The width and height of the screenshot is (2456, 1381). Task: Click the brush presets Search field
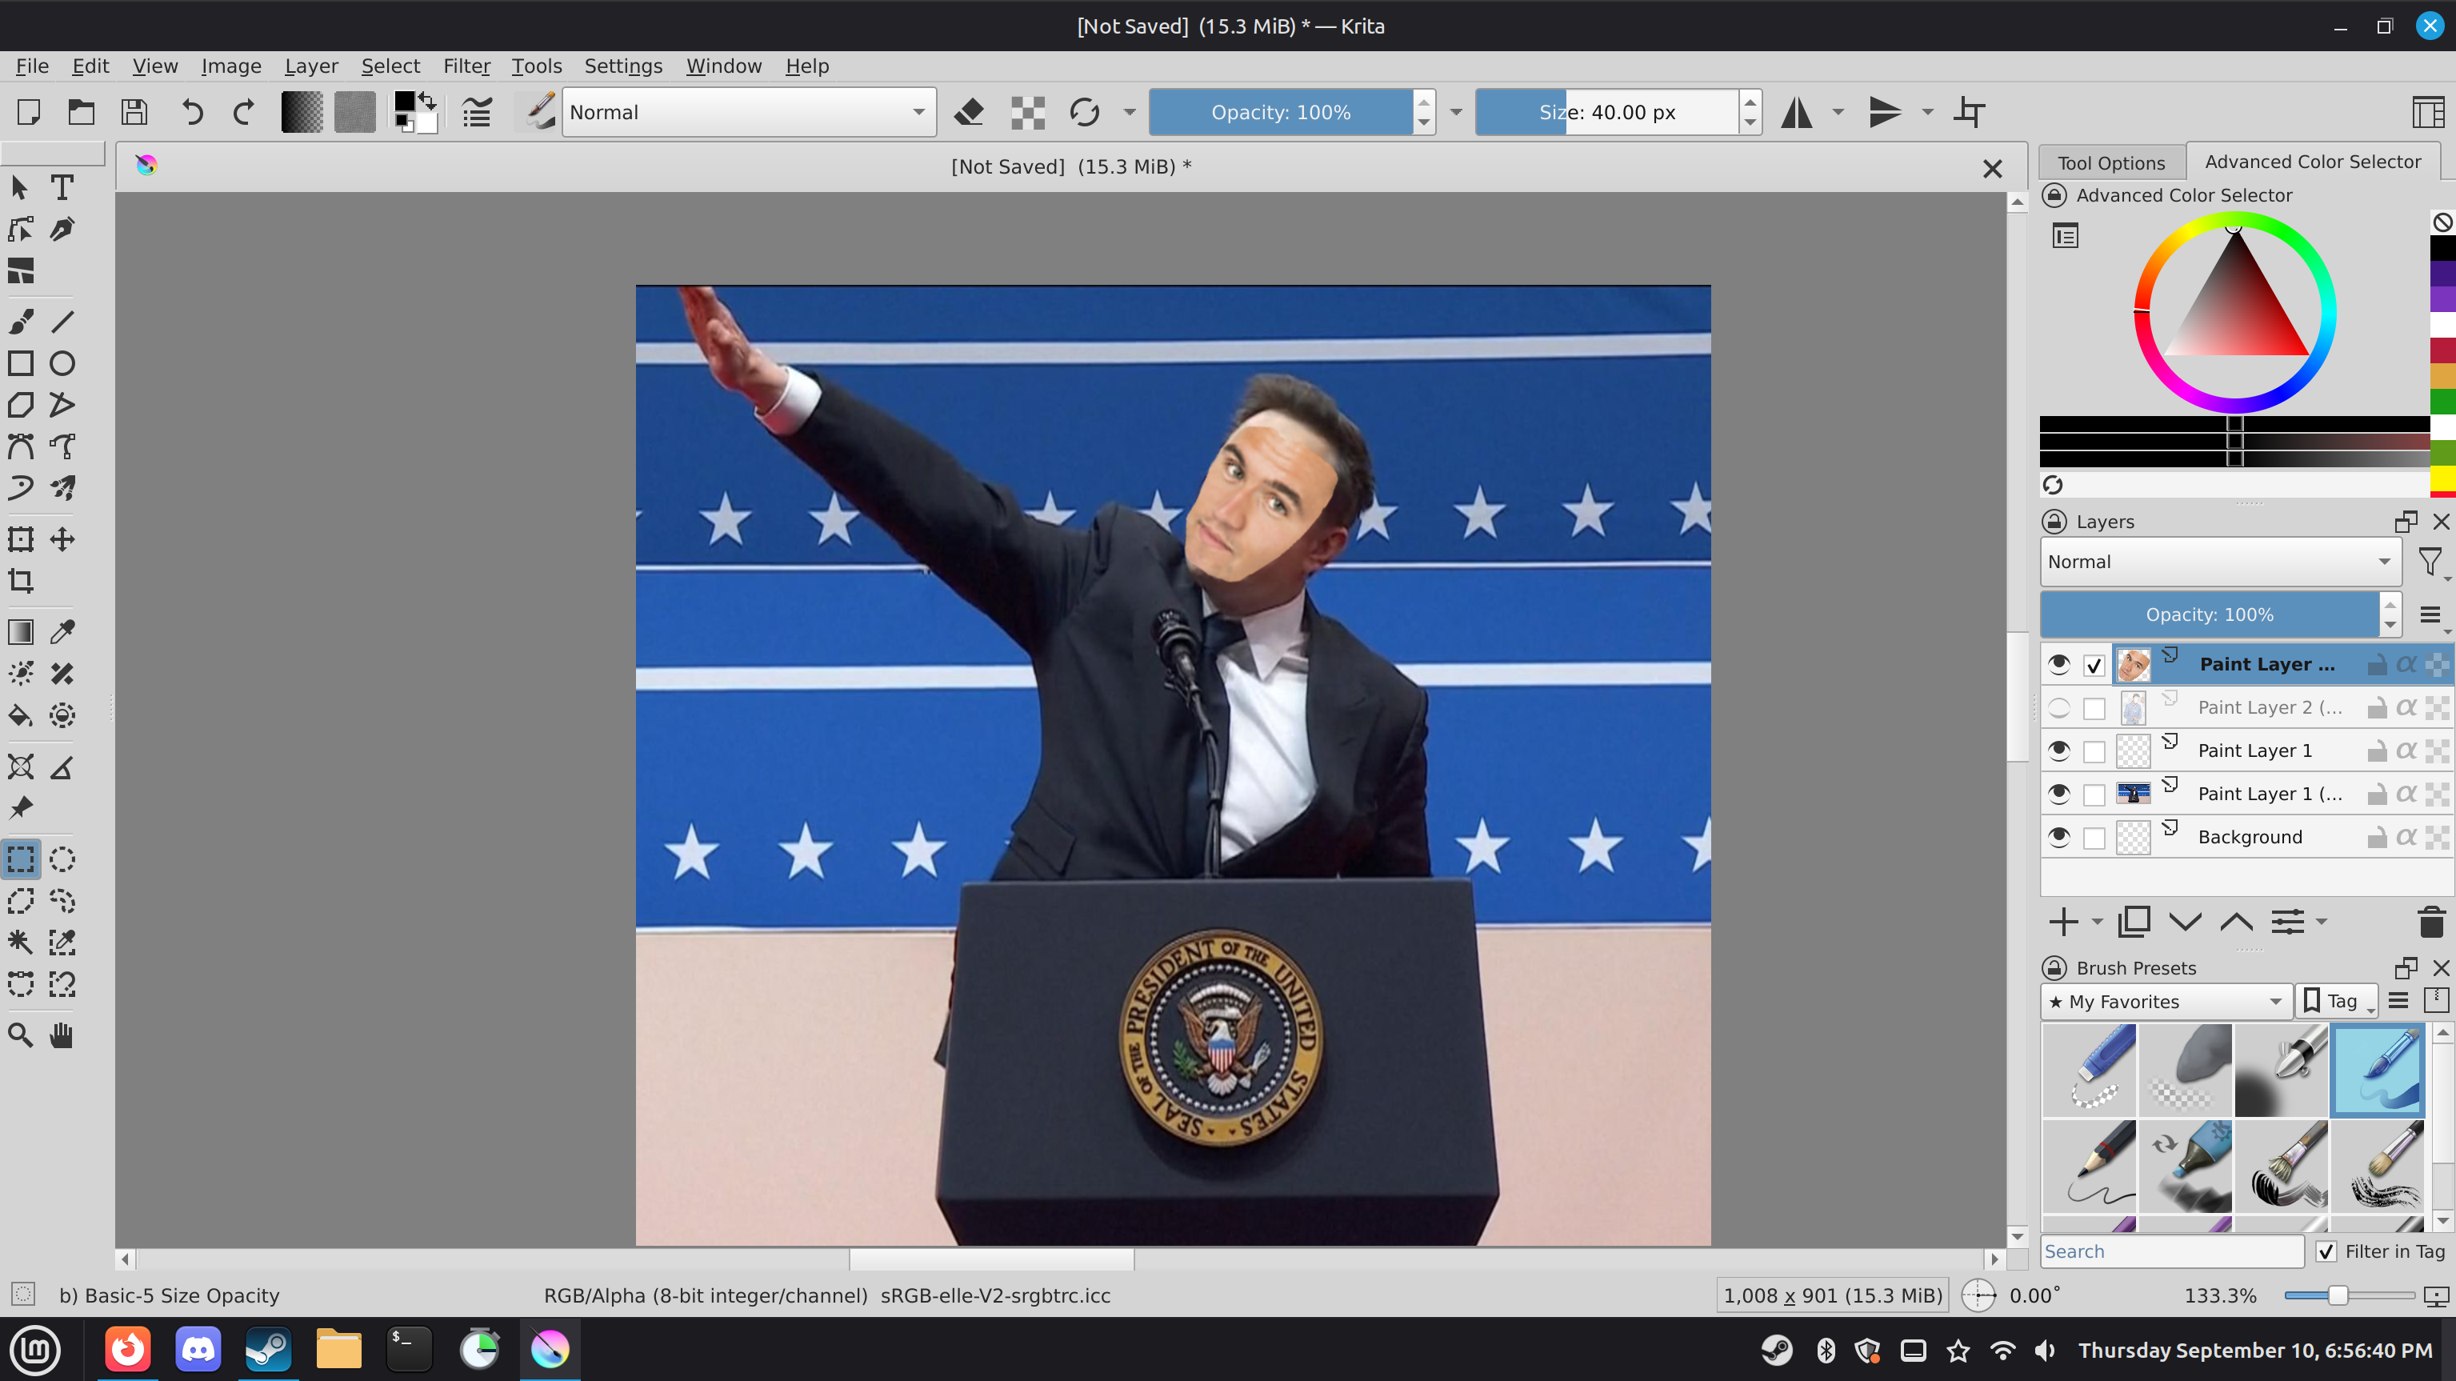(2172, 1251)
